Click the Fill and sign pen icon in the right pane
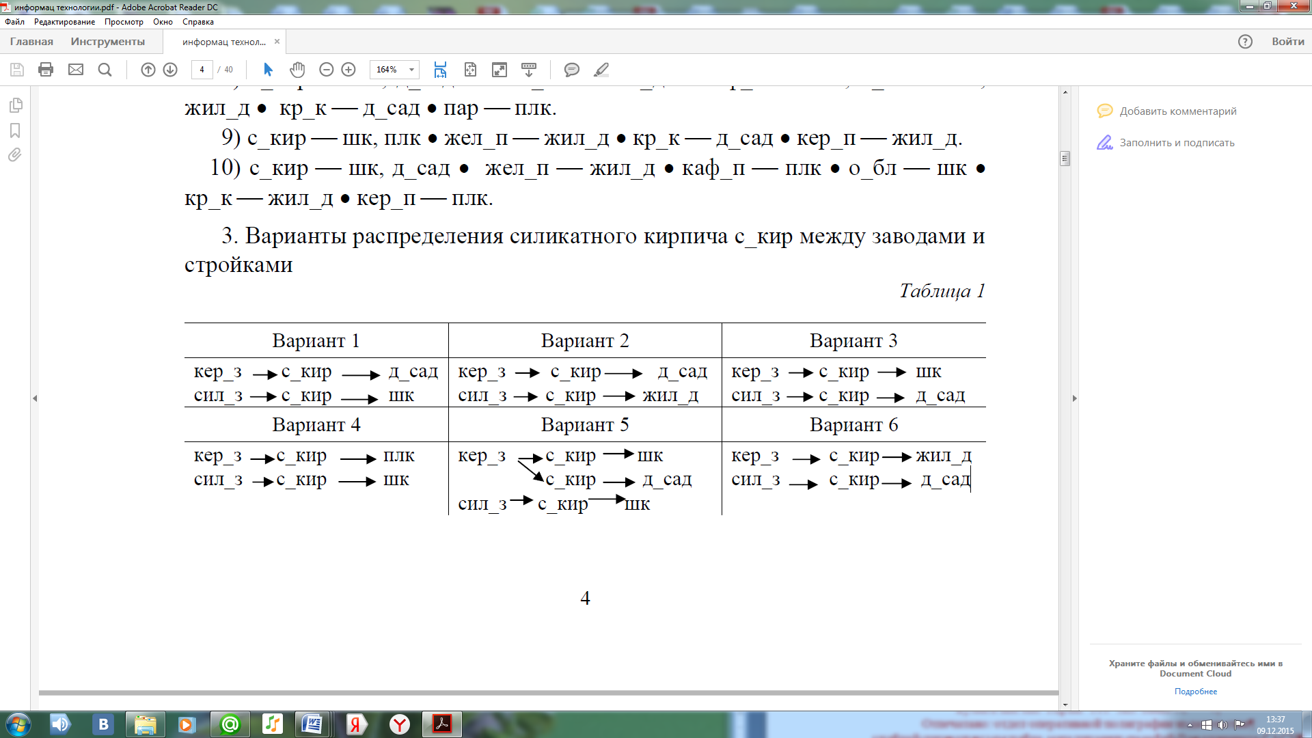Viewport: 1312px width, 738px height. 1105,142
